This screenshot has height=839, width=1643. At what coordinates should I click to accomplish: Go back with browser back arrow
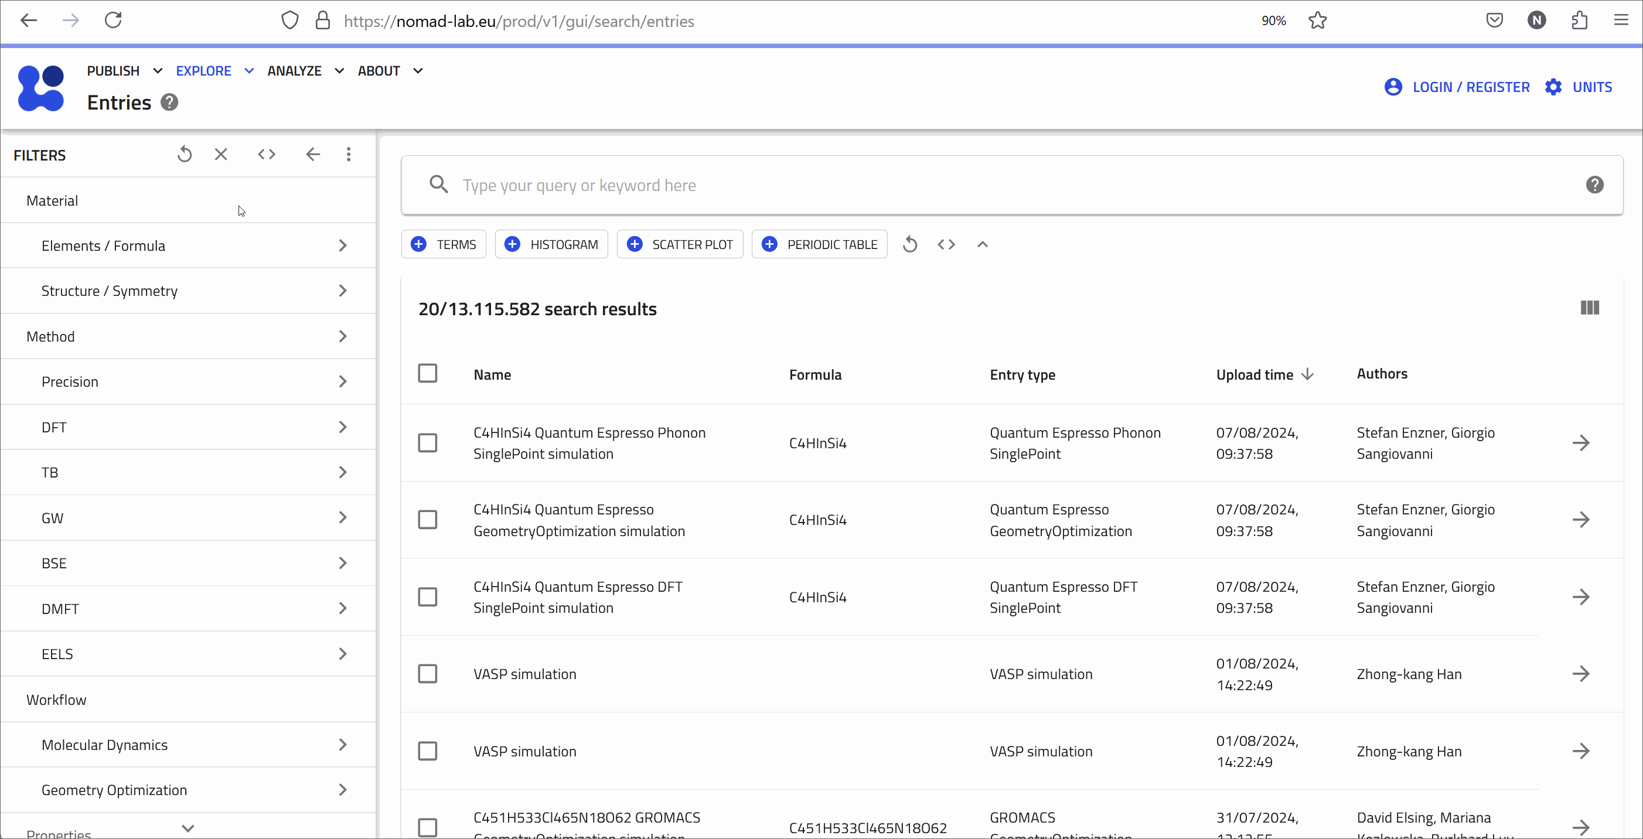pyautogui.click(x=29, y=21)
